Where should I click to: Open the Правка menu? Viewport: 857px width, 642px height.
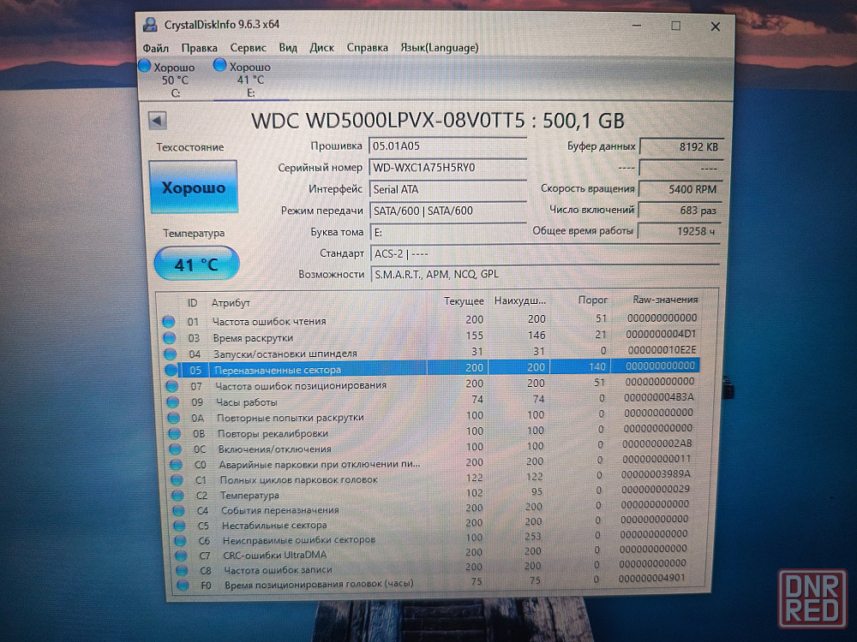click(199, 48)
